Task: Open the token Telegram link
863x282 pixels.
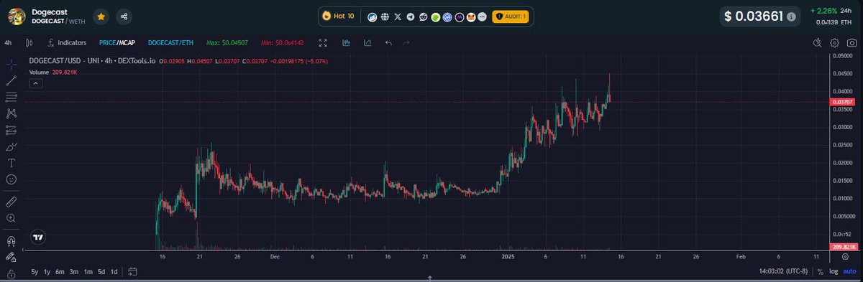Action: (411, 16)
